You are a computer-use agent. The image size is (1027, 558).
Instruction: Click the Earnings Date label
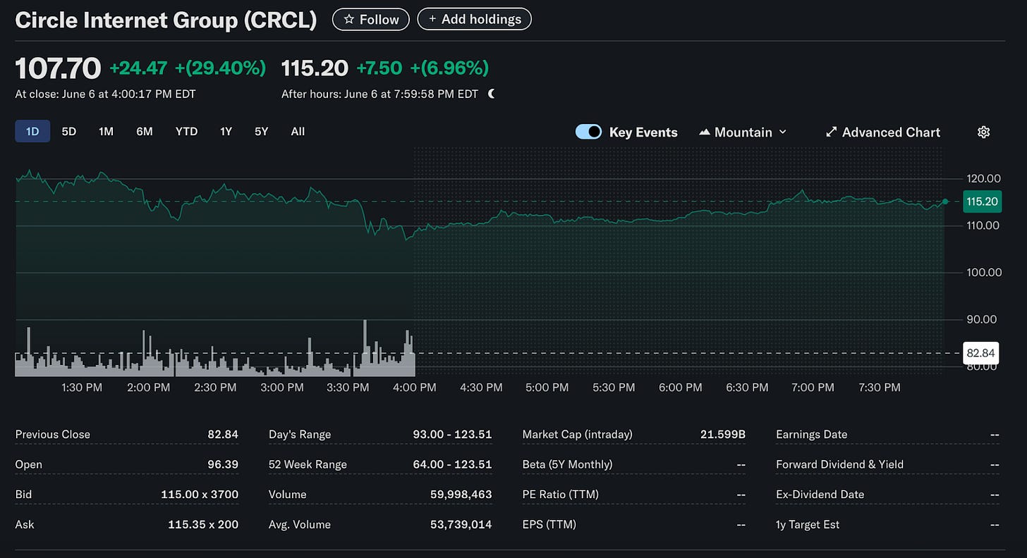pos(811,434)
